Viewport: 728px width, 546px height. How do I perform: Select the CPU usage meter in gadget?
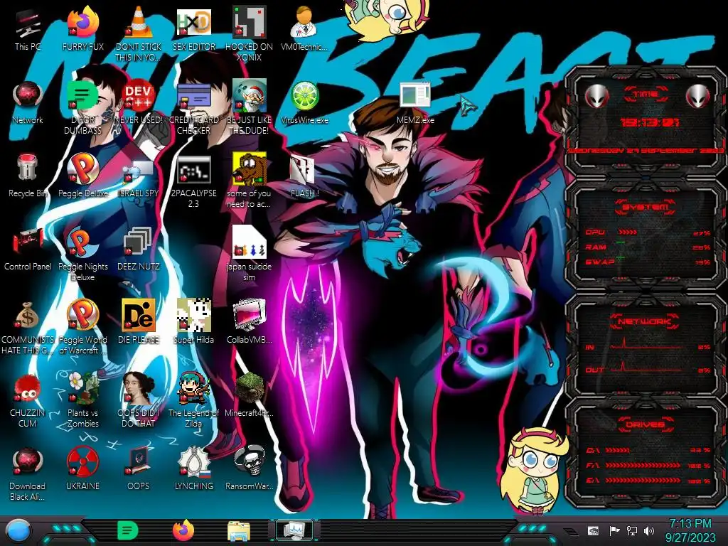click(x=648, y=232)
